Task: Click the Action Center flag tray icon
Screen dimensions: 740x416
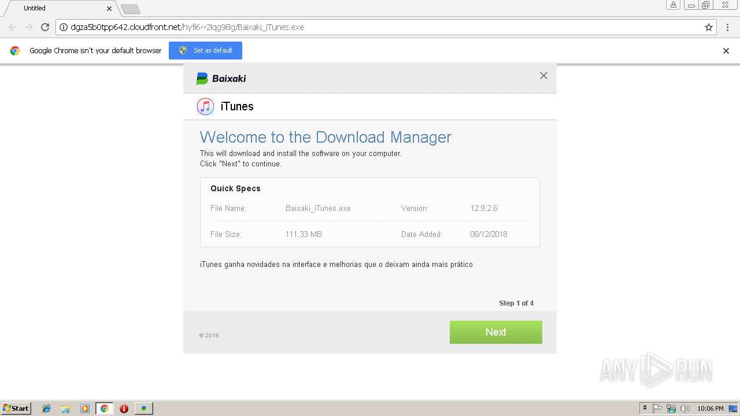Action: [x=657, y=408]
